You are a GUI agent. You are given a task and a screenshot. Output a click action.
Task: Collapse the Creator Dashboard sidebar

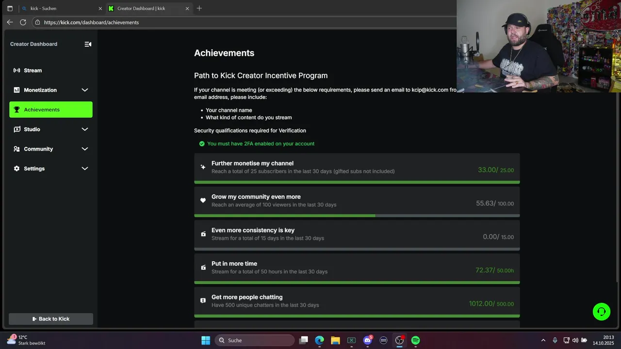pyautogui.click(x=88, y=44)
